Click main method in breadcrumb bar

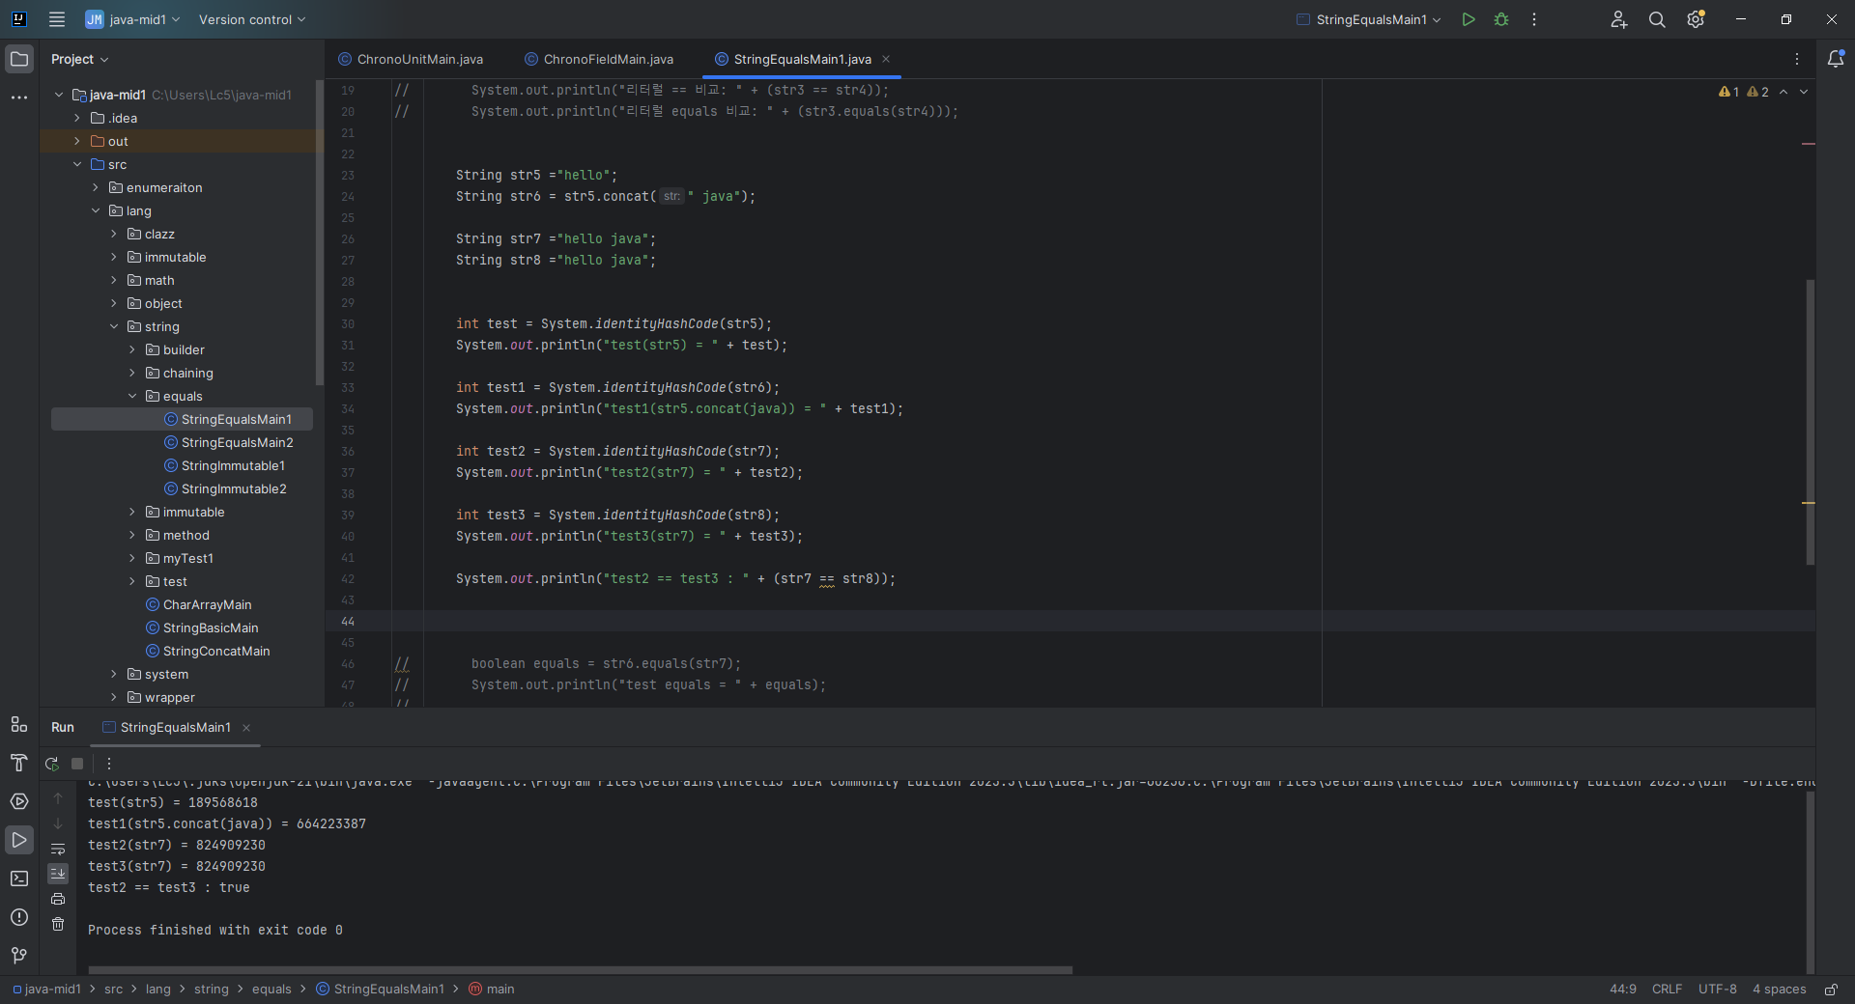[x=492, y=990]
